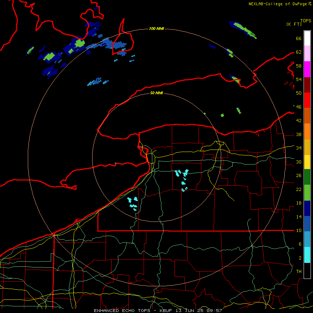
Task: Click the TH legend label
Action: 299,272
